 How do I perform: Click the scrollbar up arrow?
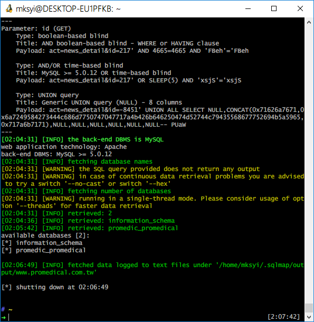pos(309,22)
